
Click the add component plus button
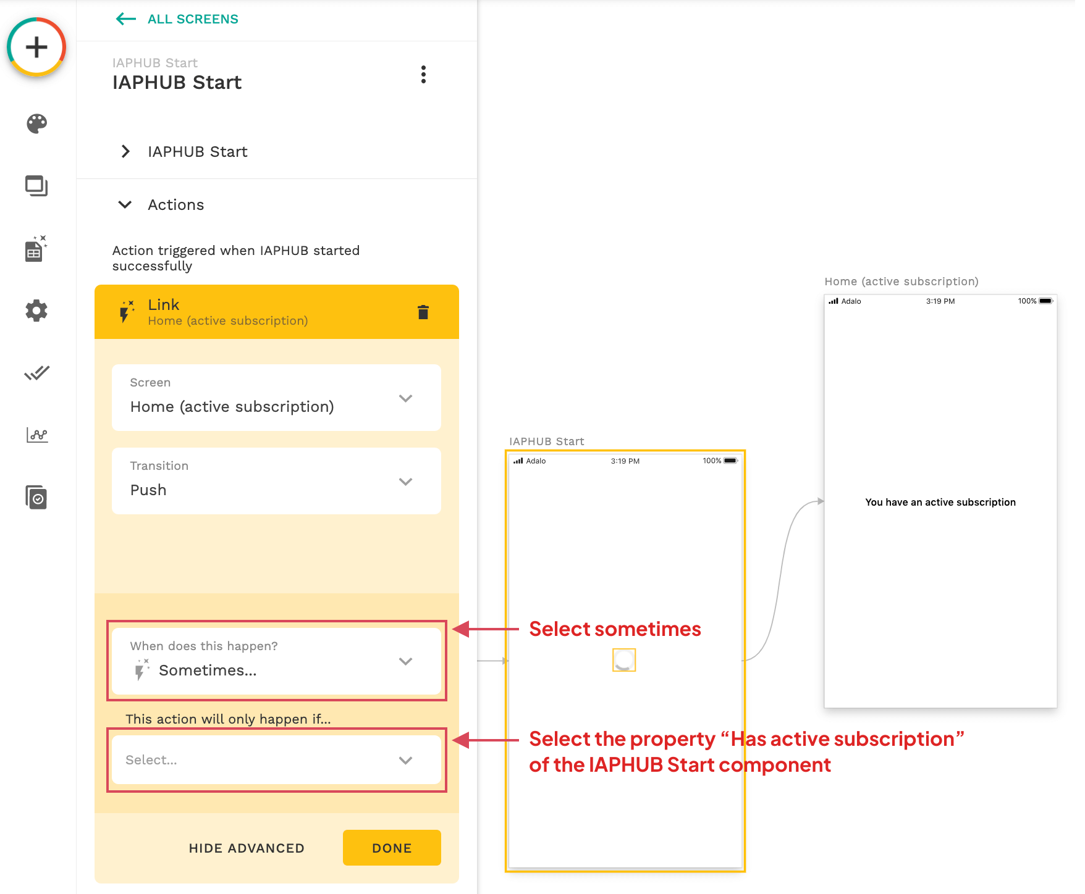click(x=36, y=48)
